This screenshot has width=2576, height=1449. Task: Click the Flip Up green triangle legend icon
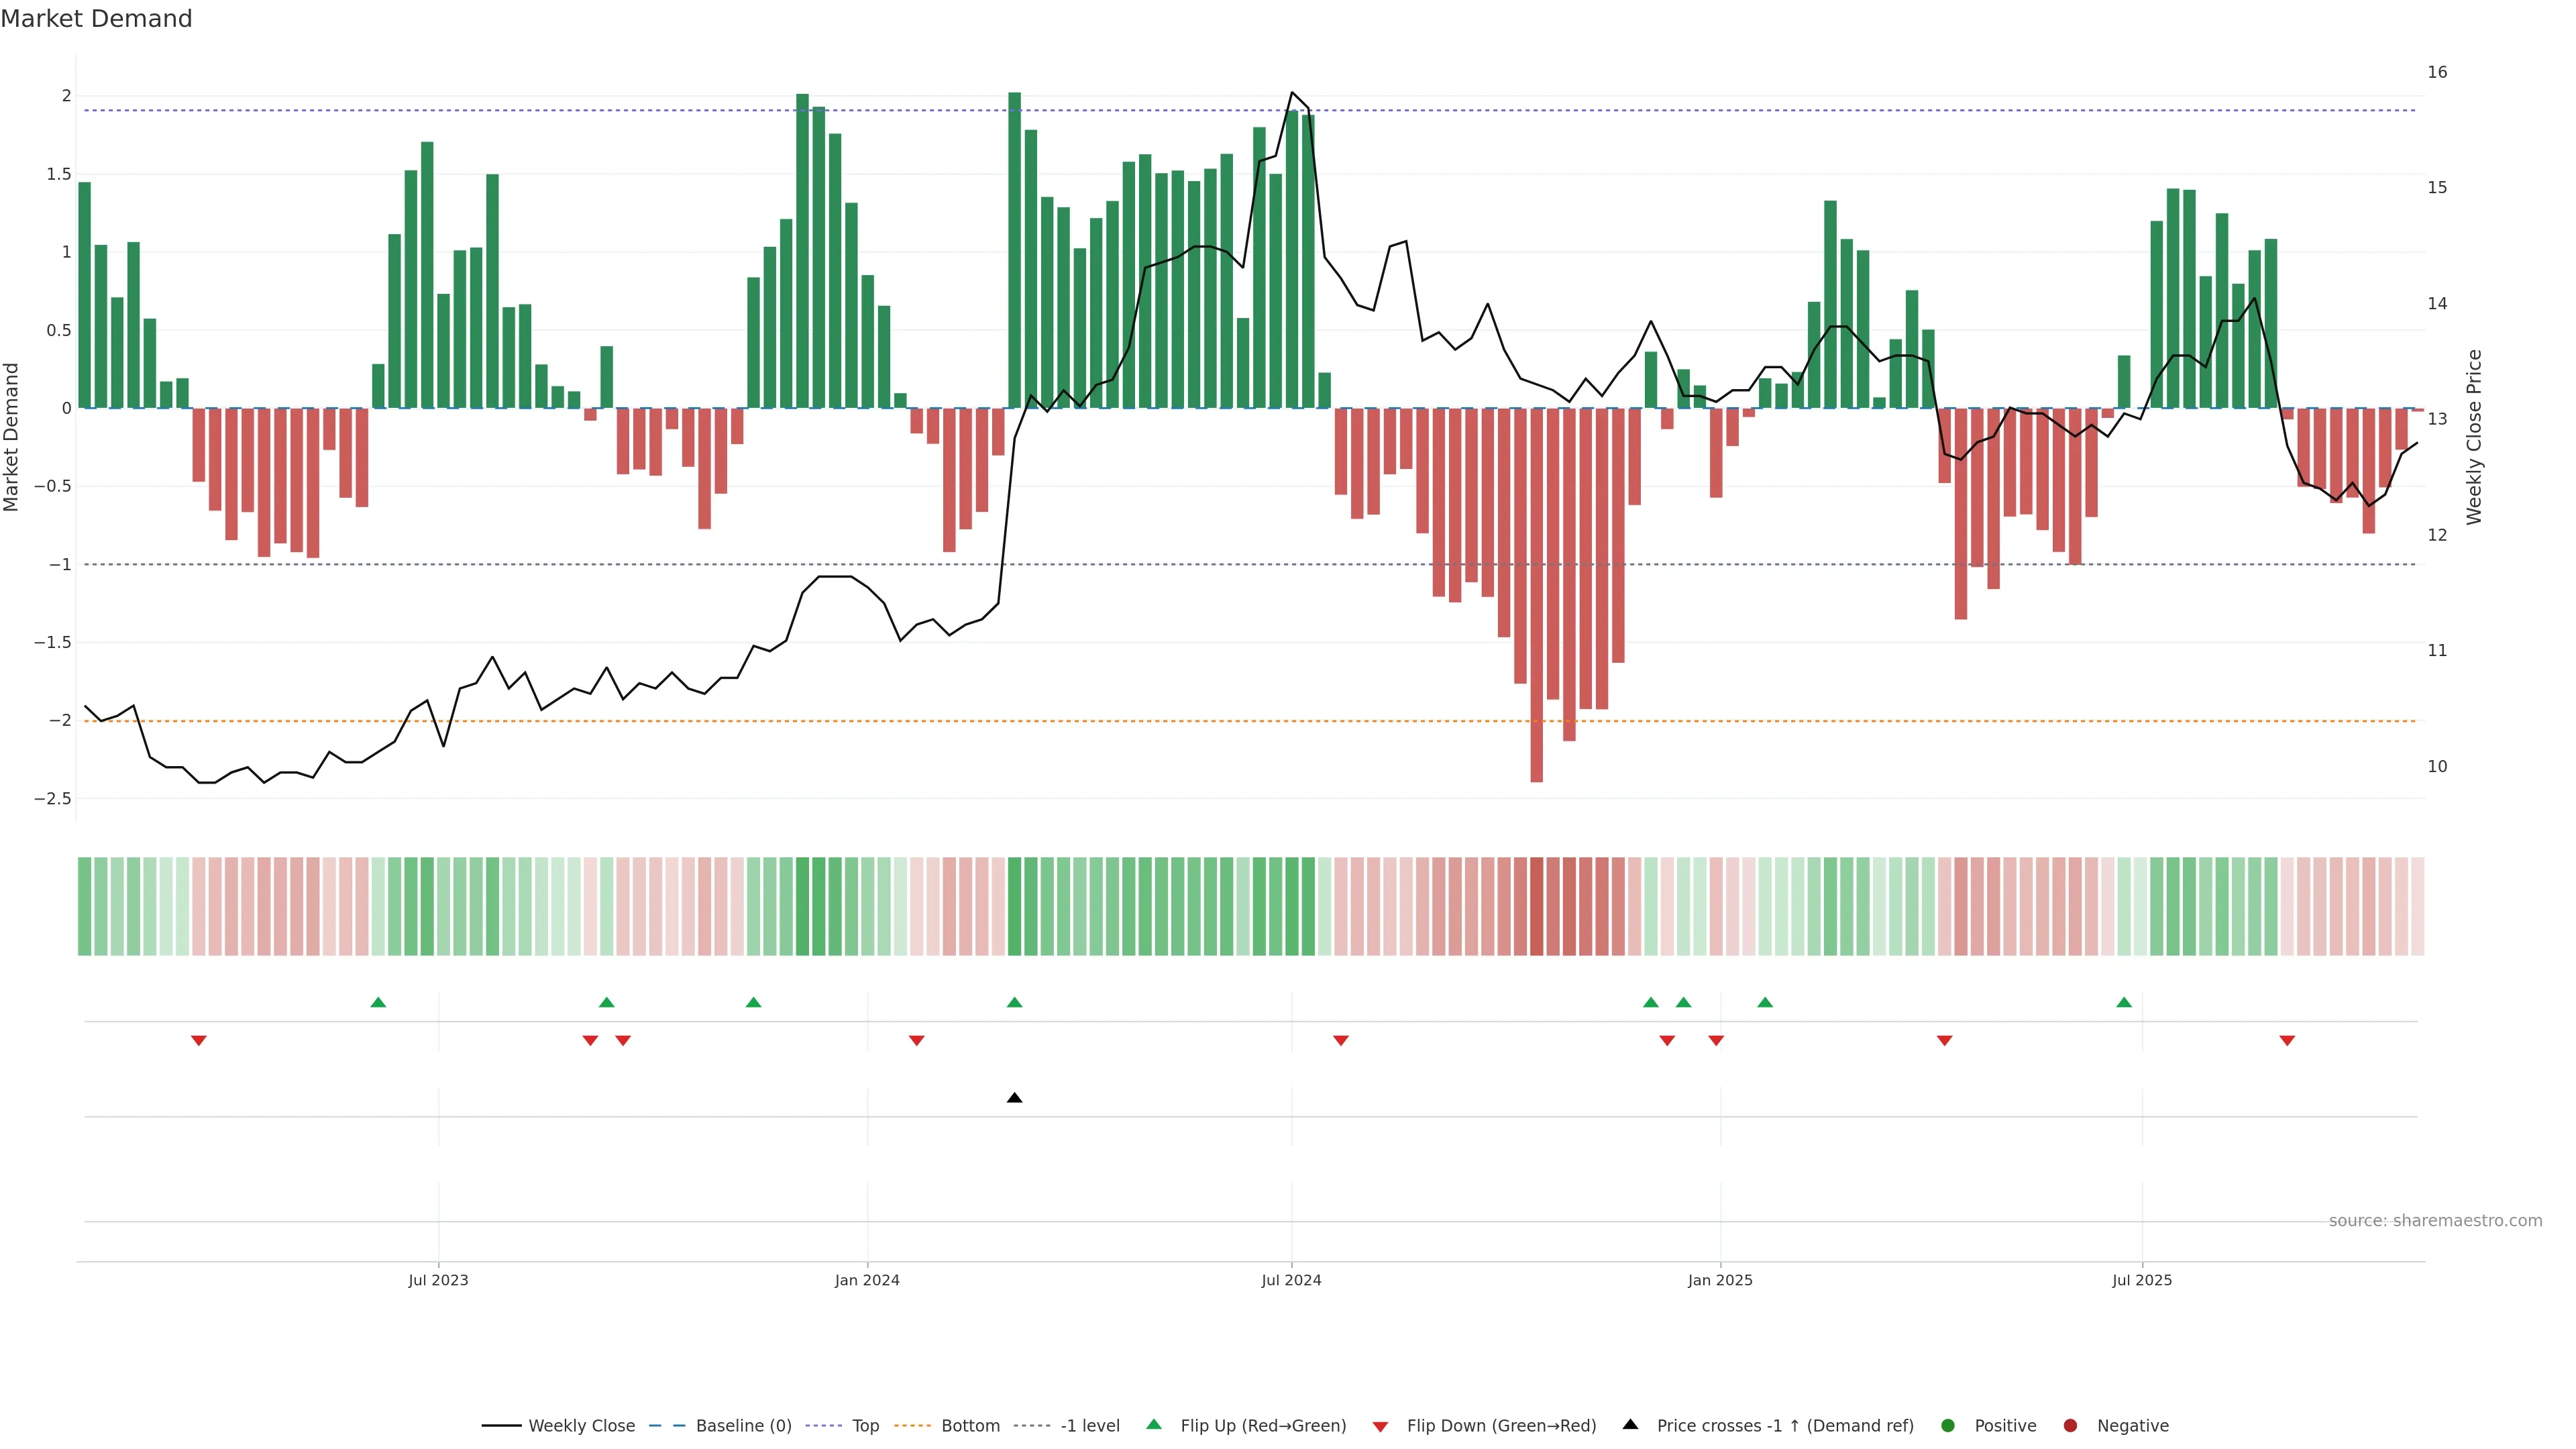pos(1154,1424)
